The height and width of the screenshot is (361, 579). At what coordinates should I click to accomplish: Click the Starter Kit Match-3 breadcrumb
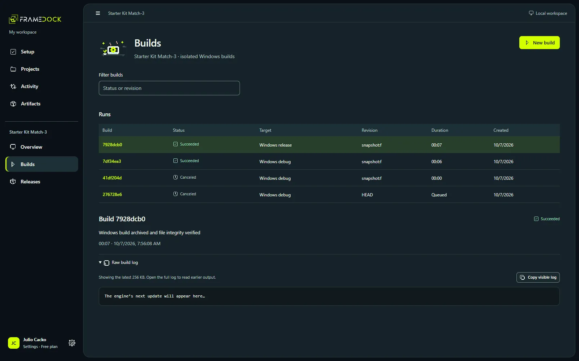(126, 13)
